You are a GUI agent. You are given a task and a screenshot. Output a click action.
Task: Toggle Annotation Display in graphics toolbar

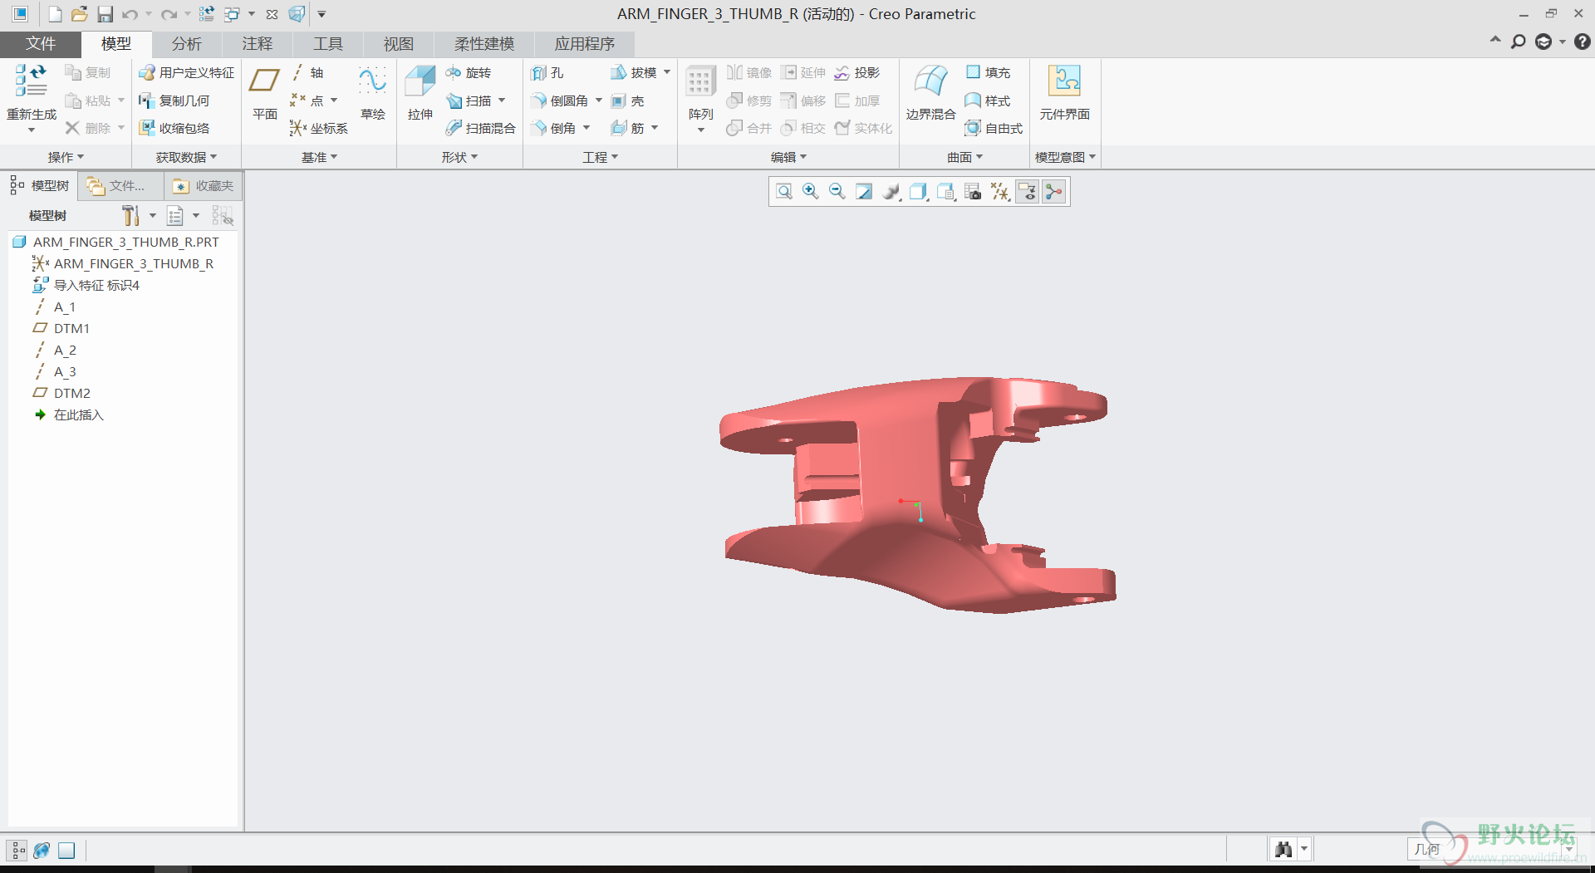coord(1028,192)
